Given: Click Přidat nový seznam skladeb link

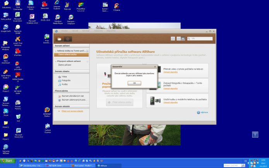Looking at the screenshot, I should (x=72, y=111).
